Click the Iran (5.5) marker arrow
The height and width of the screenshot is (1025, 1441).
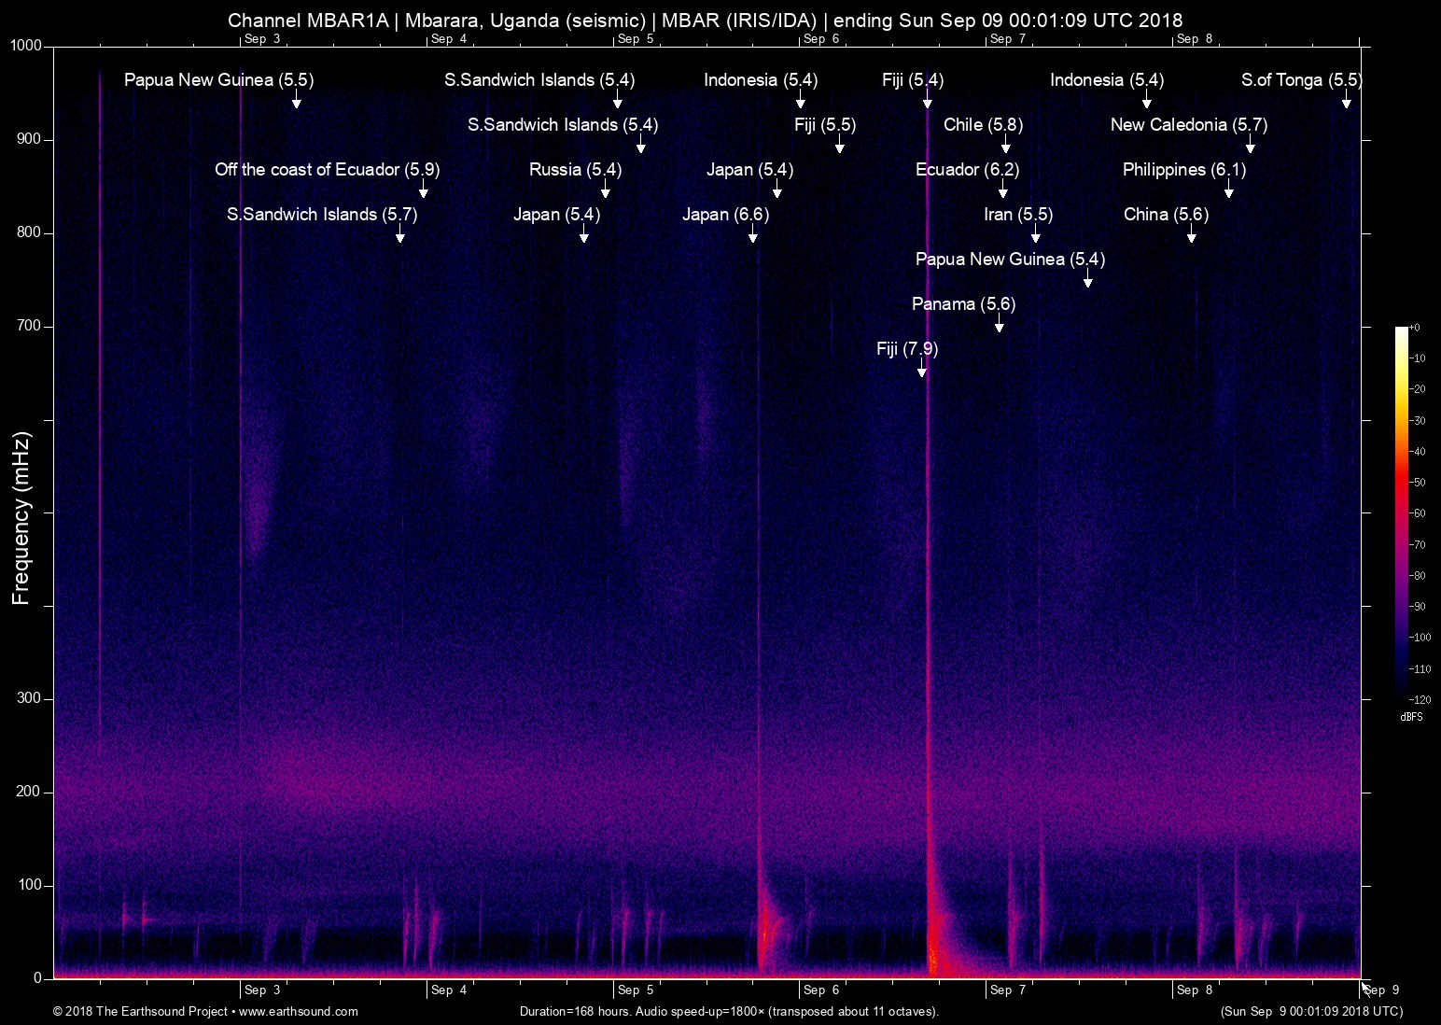tap(1036, 233)
